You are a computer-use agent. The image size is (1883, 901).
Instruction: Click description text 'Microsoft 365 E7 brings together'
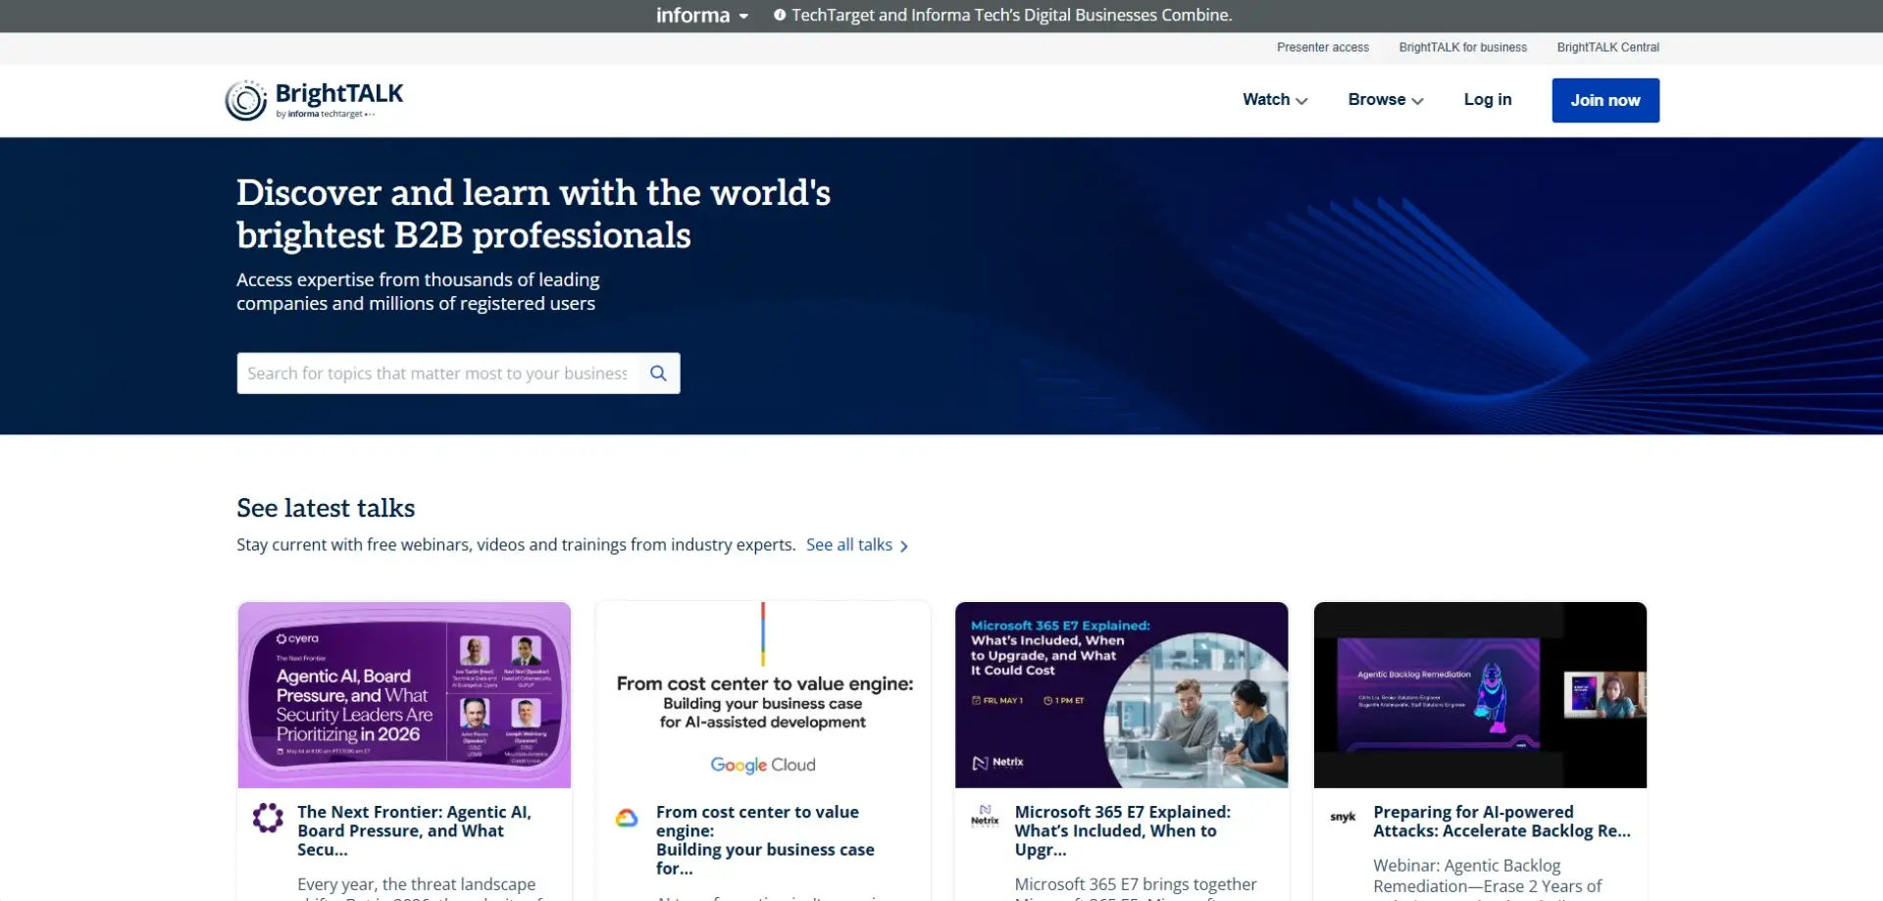(1136, 885)
